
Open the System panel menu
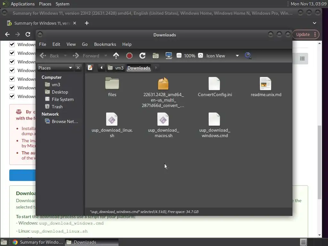click(x=62, y=4)
